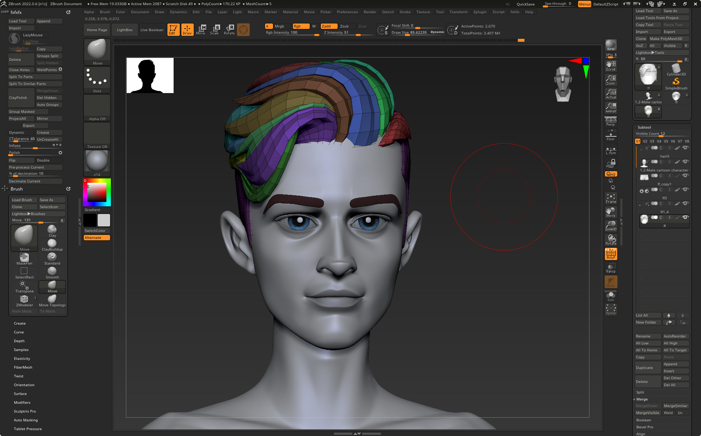Expand the FiberMesh section

23,367
